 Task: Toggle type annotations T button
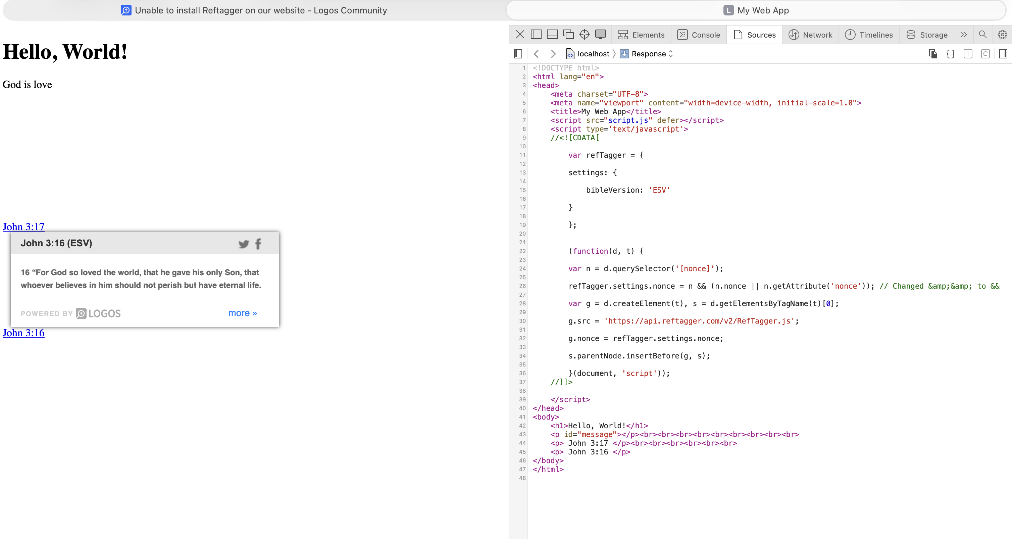(968, 54)
